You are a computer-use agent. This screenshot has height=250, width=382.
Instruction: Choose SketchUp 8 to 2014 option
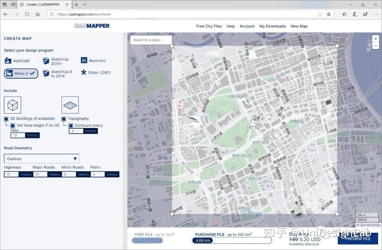[58, 74]
